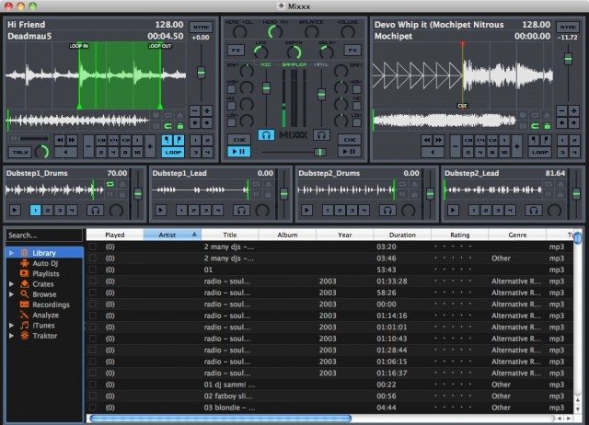
Task: Click CUE button on right channel
Action: (350, 140)
